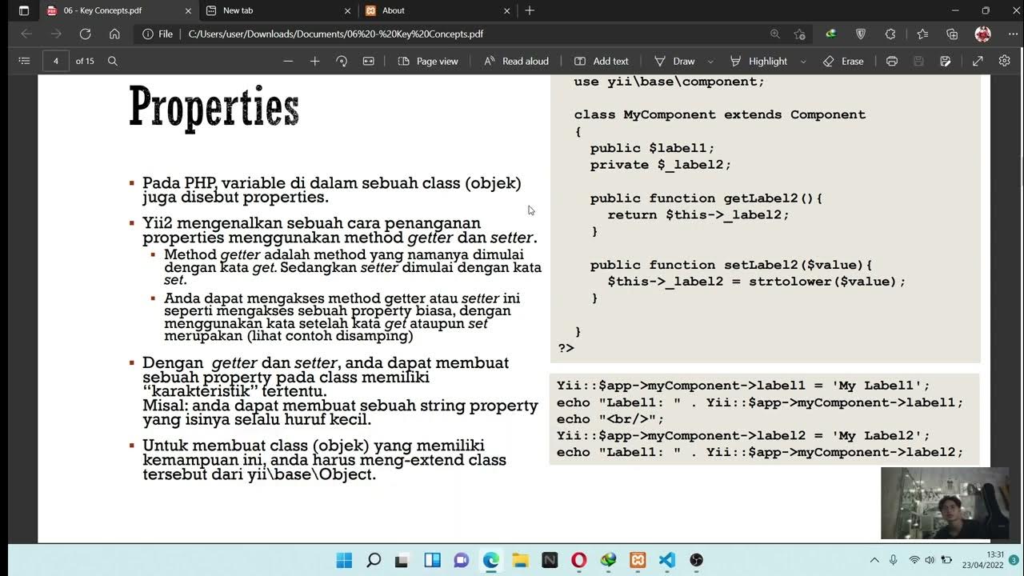Click the Save as icon
This screenshot has height=576, width=1024.
point(945,61)
